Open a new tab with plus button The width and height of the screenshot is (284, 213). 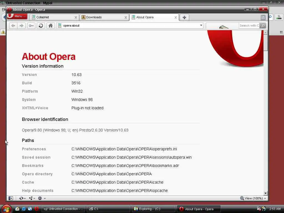pyautogui.click(x=184, y=17)
